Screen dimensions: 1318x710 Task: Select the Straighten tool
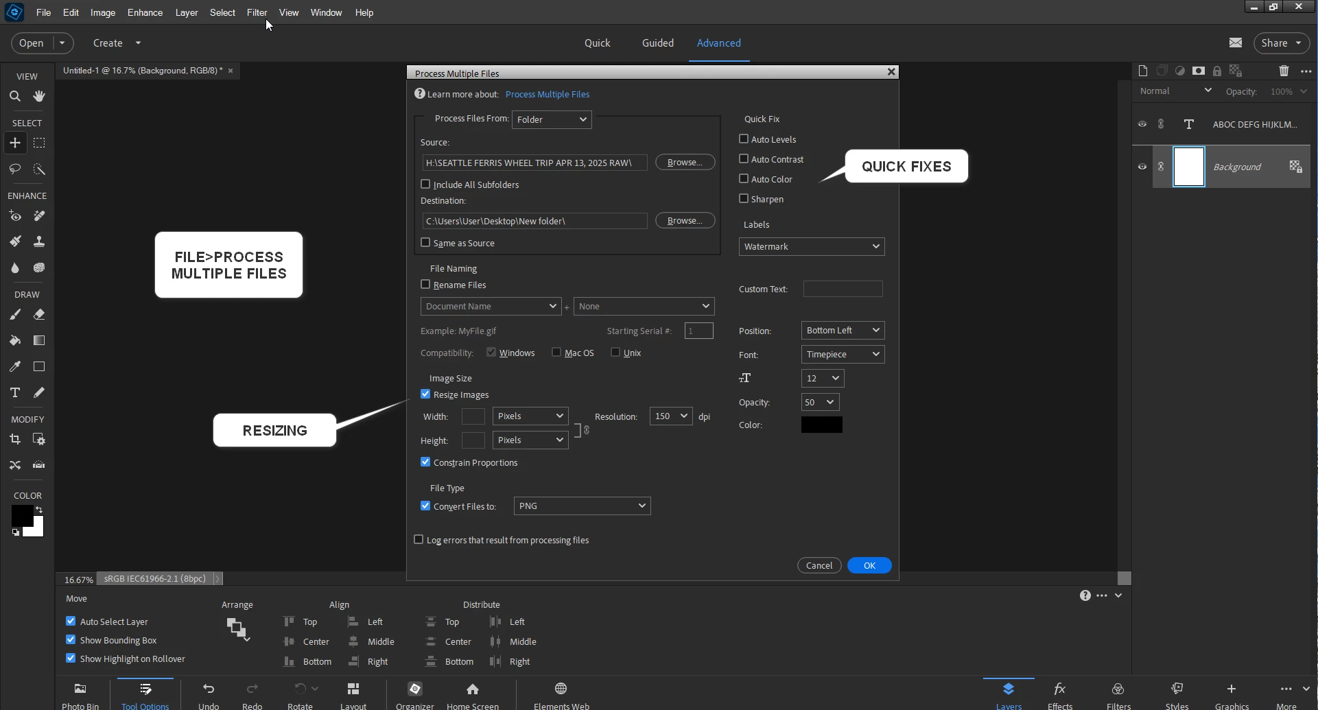[39, 465]
